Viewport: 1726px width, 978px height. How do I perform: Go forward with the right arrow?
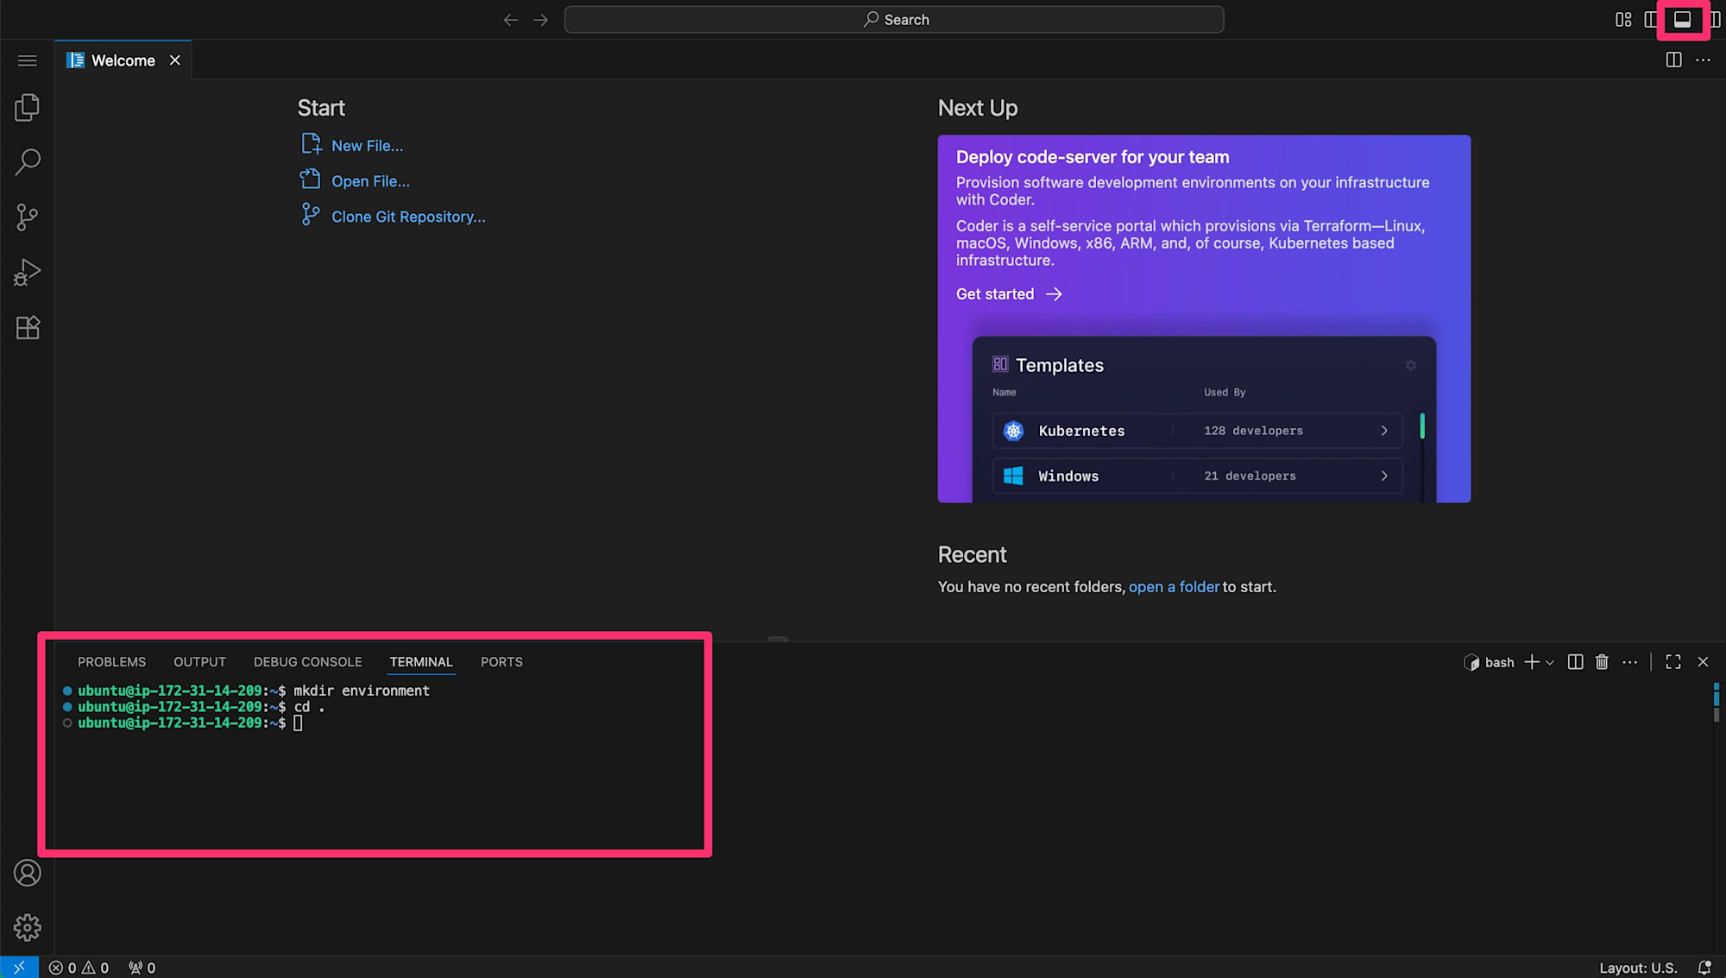541,19
